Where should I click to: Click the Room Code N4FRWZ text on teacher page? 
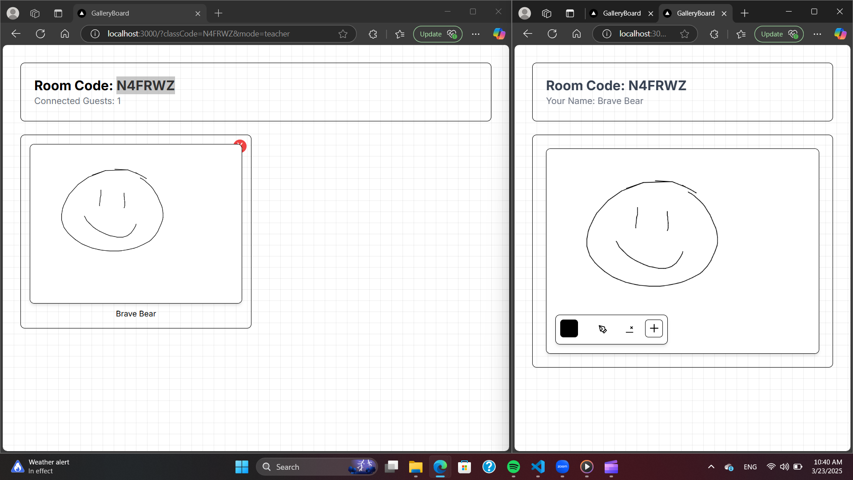pos(145,85)
